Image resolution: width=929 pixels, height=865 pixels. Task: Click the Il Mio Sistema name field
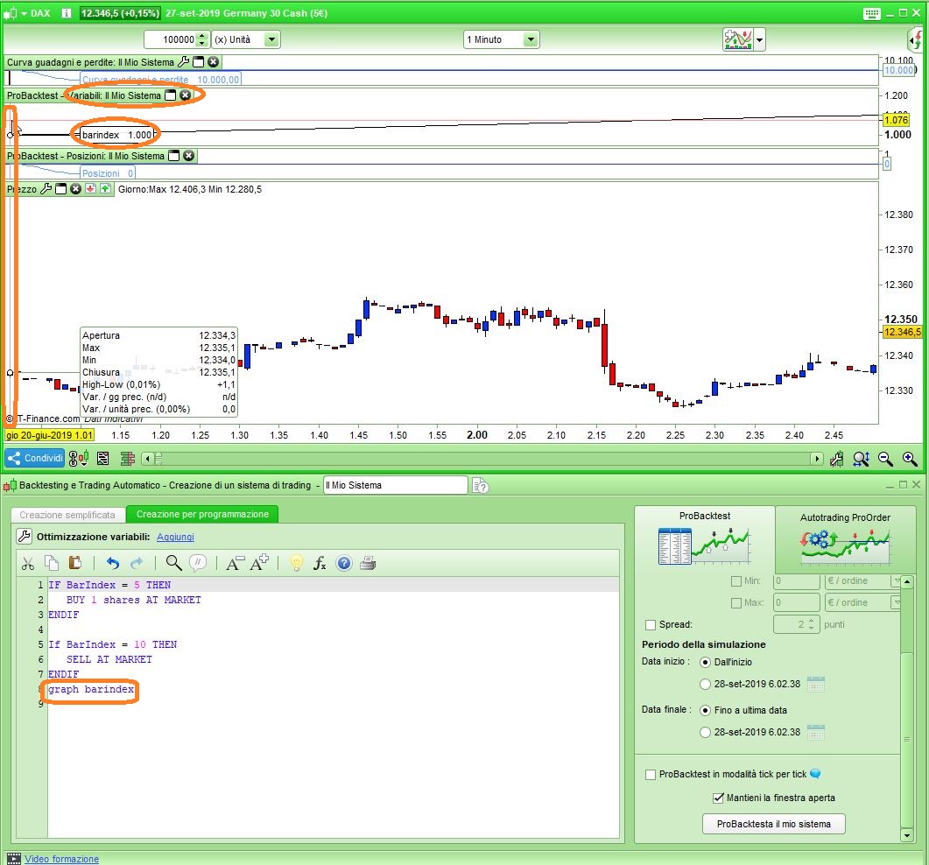click(395, 485)
